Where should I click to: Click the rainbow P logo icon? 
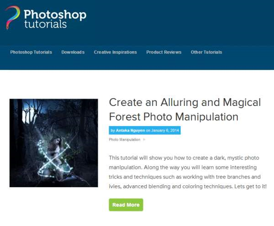click(13, 17)
